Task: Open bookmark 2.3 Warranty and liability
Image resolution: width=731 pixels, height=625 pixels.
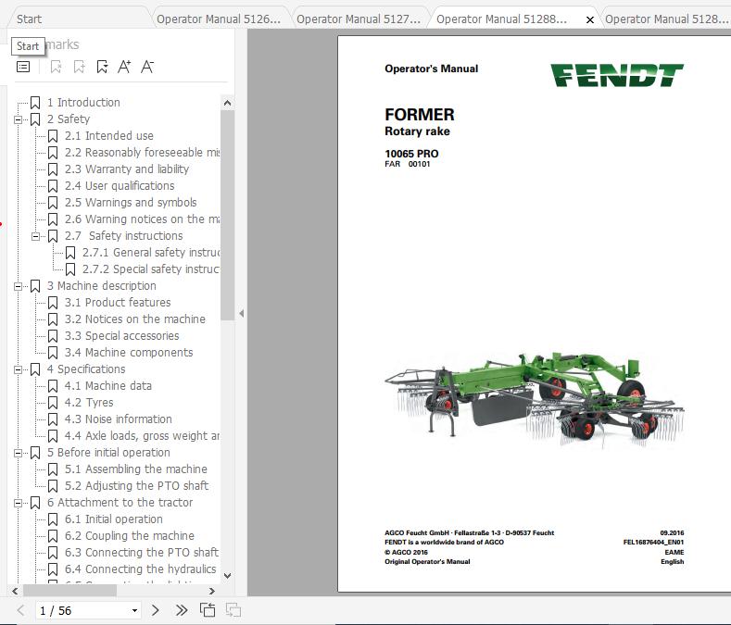Action: [x=127, y=169]
